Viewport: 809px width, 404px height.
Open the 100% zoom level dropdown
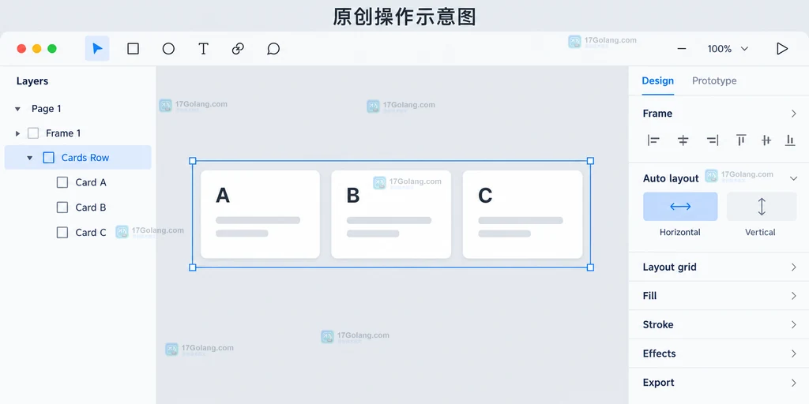coord(728,48)
